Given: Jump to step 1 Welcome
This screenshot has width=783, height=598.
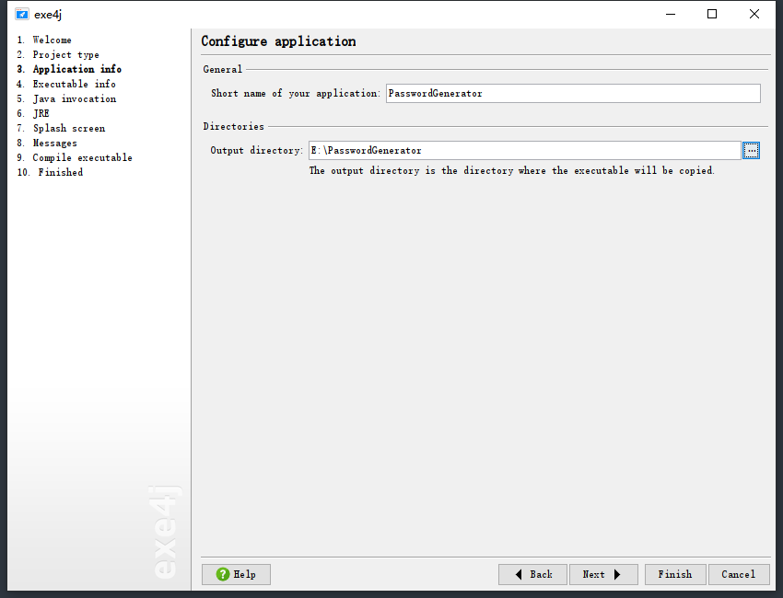Looking at the screenshot, I should tap(44, 40).
